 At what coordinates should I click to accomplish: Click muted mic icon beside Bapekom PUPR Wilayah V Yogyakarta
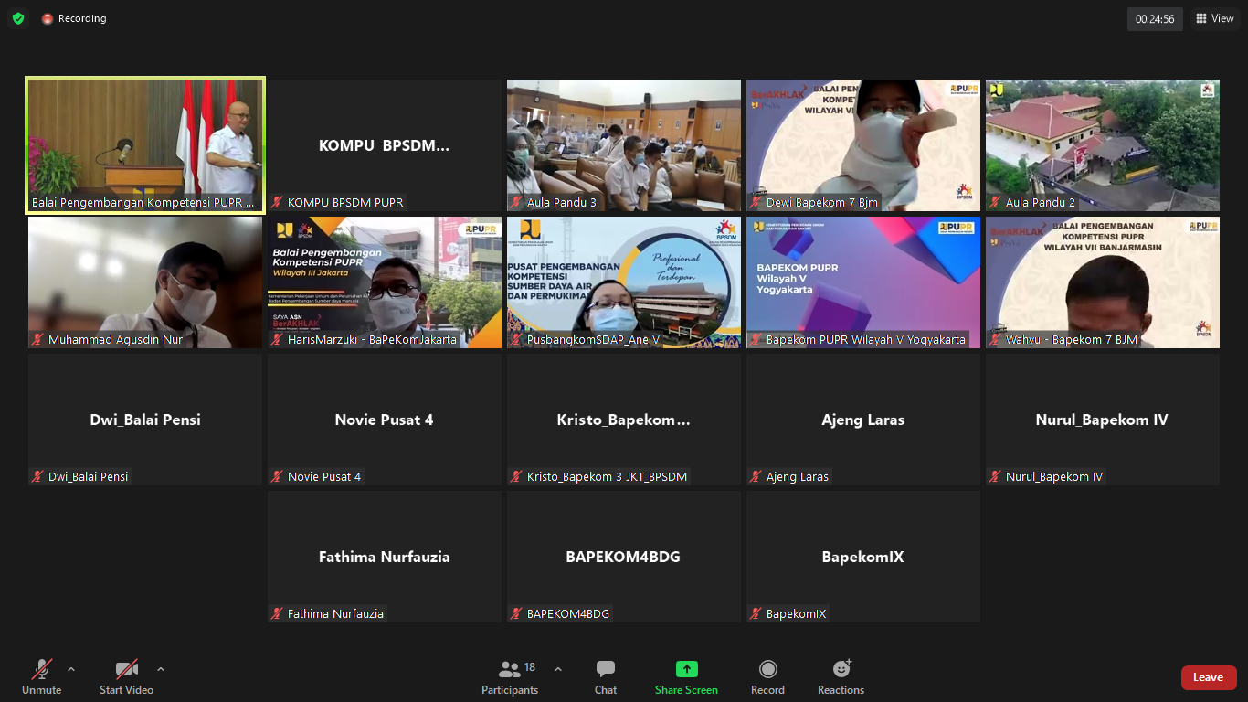point(756,340)
